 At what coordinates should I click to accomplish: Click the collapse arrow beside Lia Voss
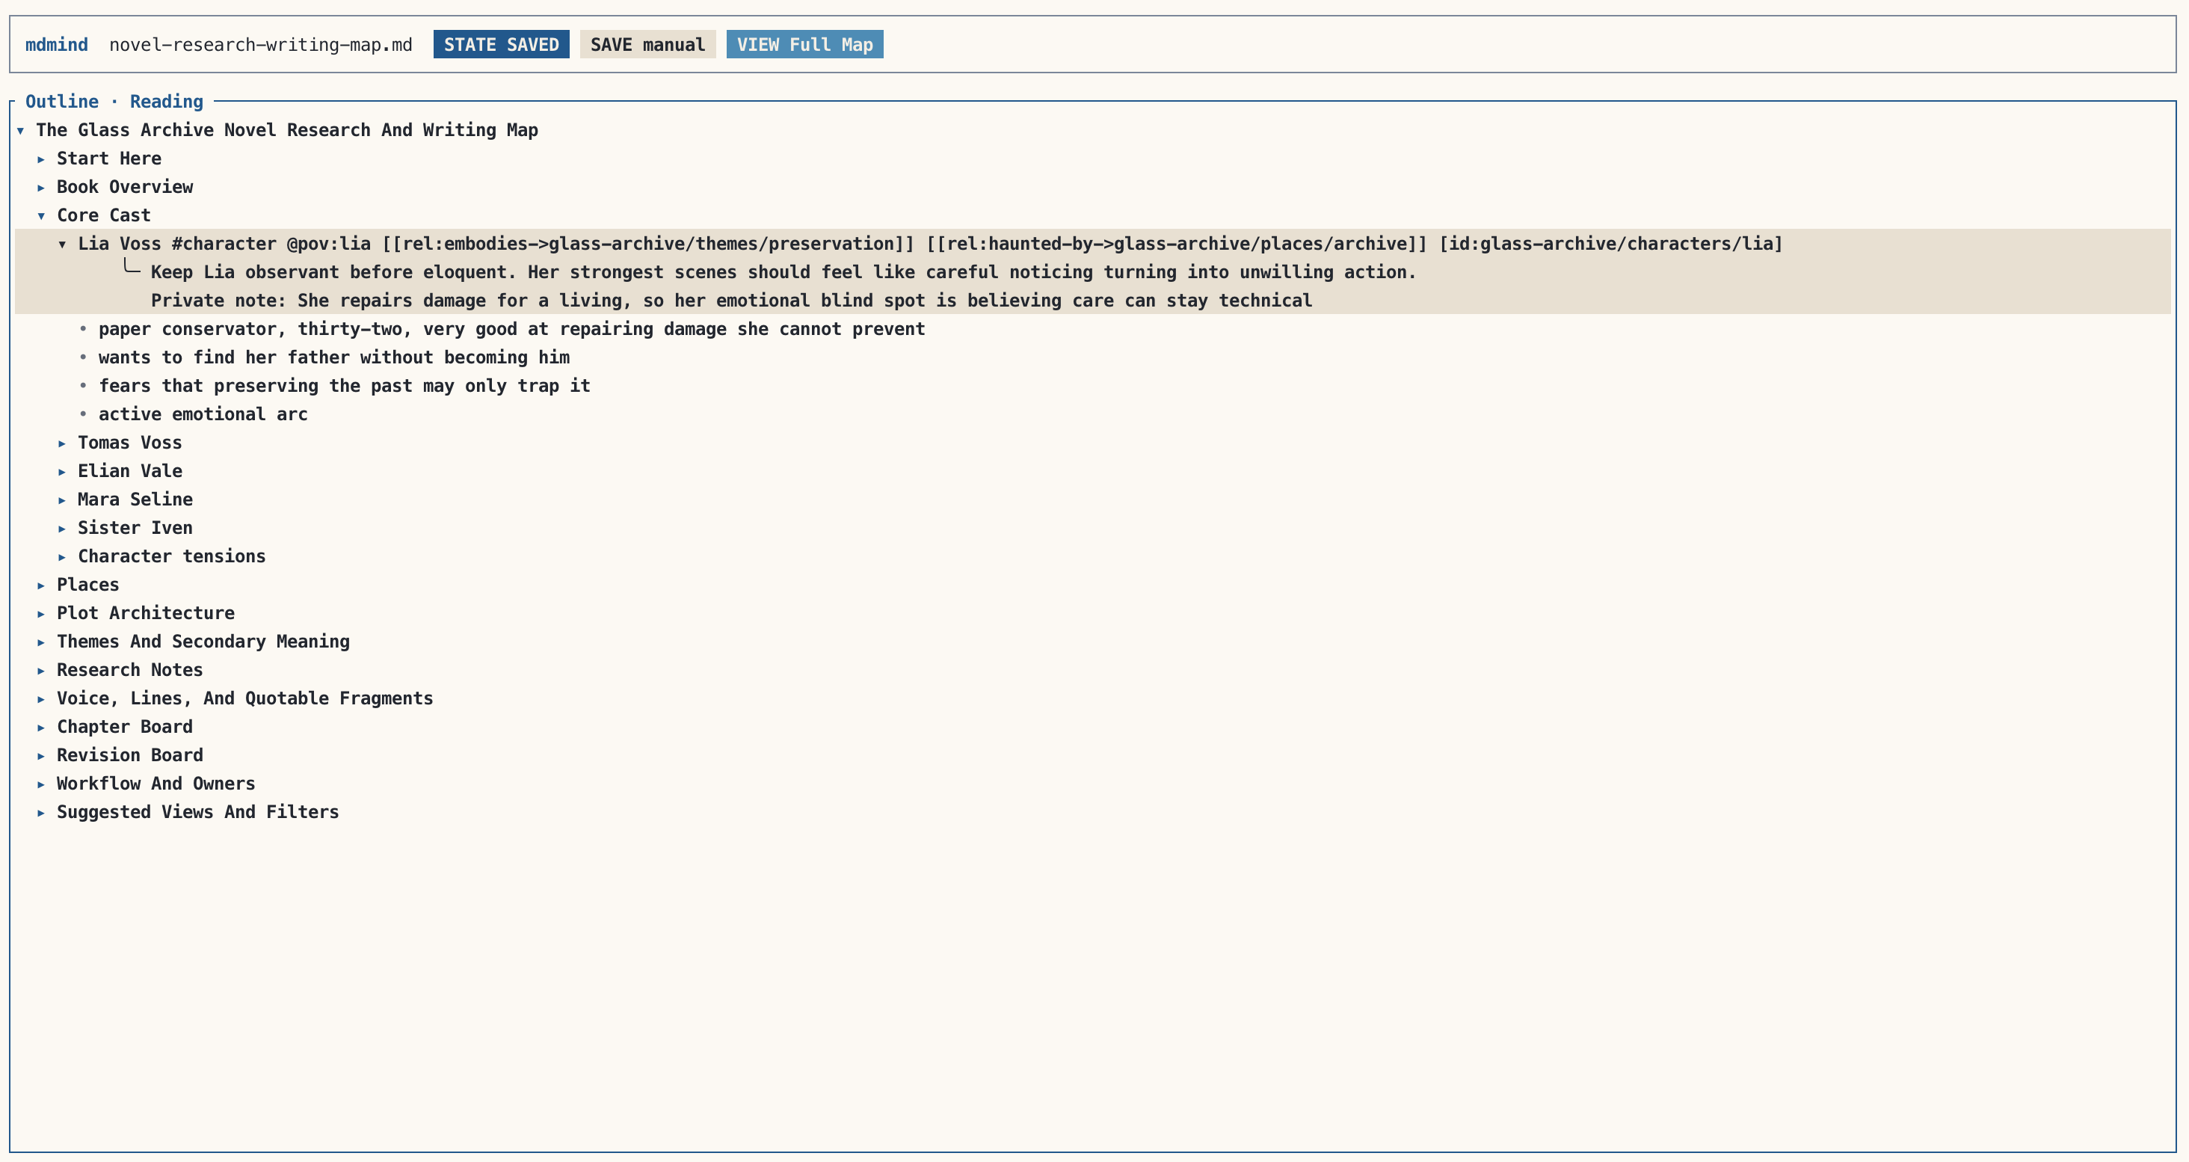[62, 244]
